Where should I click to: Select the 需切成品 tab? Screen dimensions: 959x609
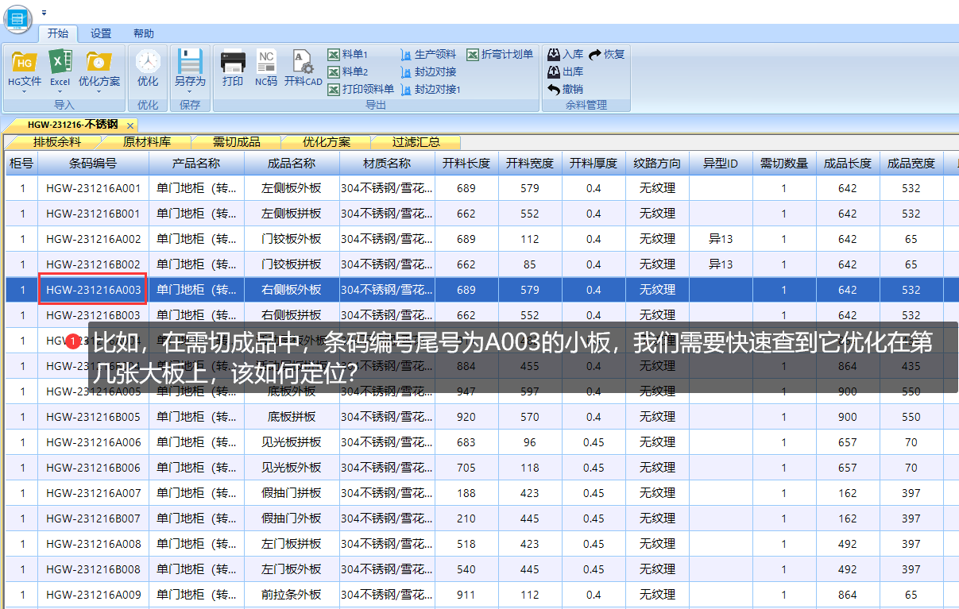point(237,142)
